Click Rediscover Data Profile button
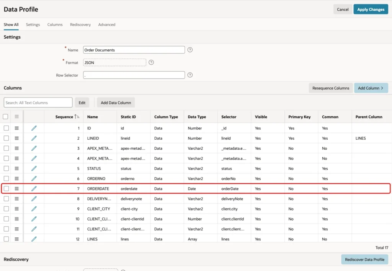This screenshot has width=392, height=271. pos(364,260)
